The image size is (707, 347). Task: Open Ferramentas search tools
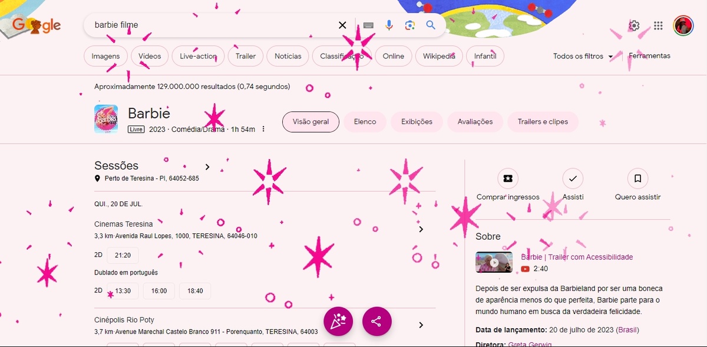(x=649, y=56)
